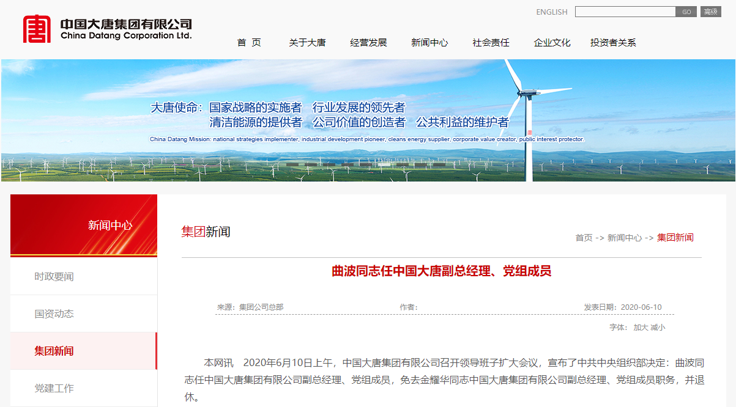This screenshot has width=736, height=407.
Task: Click the 来源：集团公司总部 source text
Action: click(x=250, y=307)
